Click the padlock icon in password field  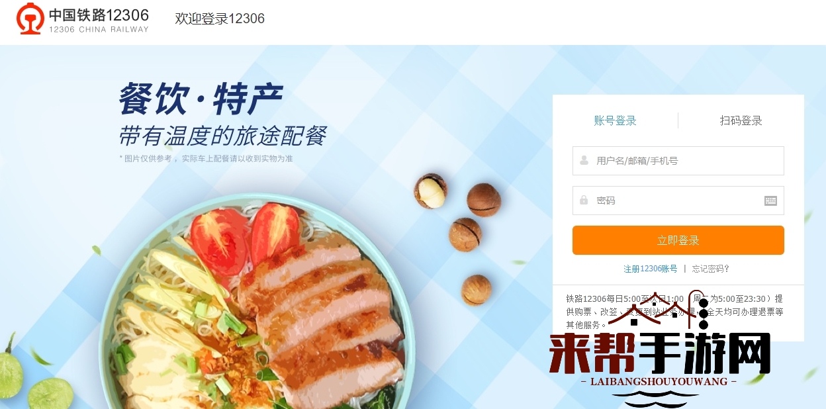[x=584, y=200]
